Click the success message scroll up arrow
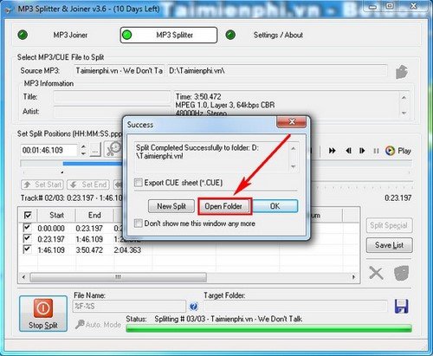433x356 pixels. pyautogui.click(x=294, y=148)
